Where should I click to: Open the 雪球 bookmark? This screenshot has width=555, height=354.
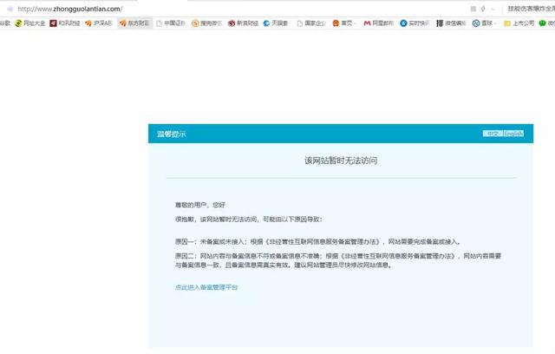click(x=484, y=23)
